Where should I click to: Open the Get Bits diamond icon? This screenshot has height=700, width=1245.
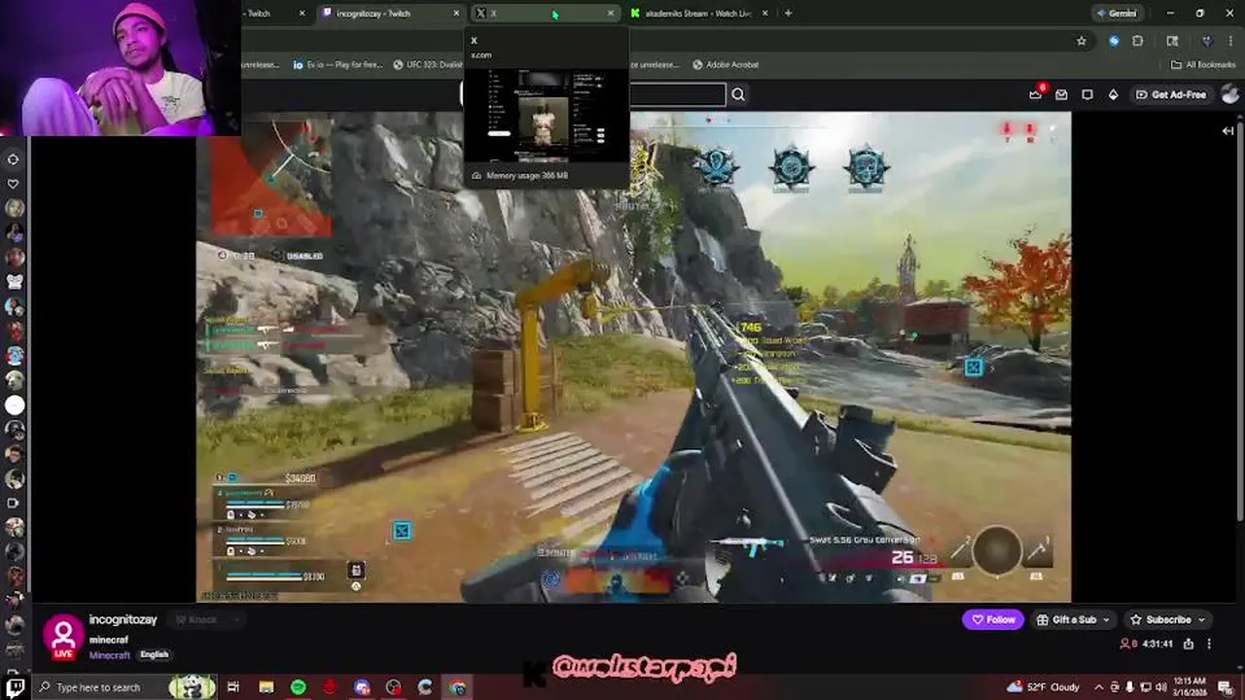point(1114,94)
